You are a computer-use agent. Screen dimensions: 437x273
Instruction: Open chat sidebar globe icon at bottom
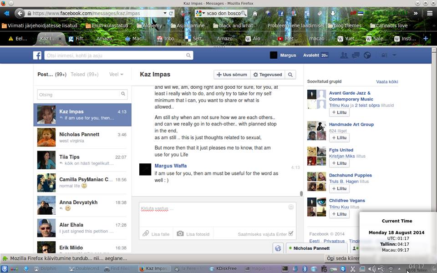tap(278, 248)
